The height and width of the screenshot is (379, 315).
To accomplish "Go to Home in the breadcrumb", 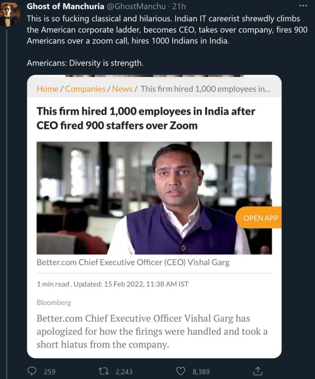I will tap(47, 89).
